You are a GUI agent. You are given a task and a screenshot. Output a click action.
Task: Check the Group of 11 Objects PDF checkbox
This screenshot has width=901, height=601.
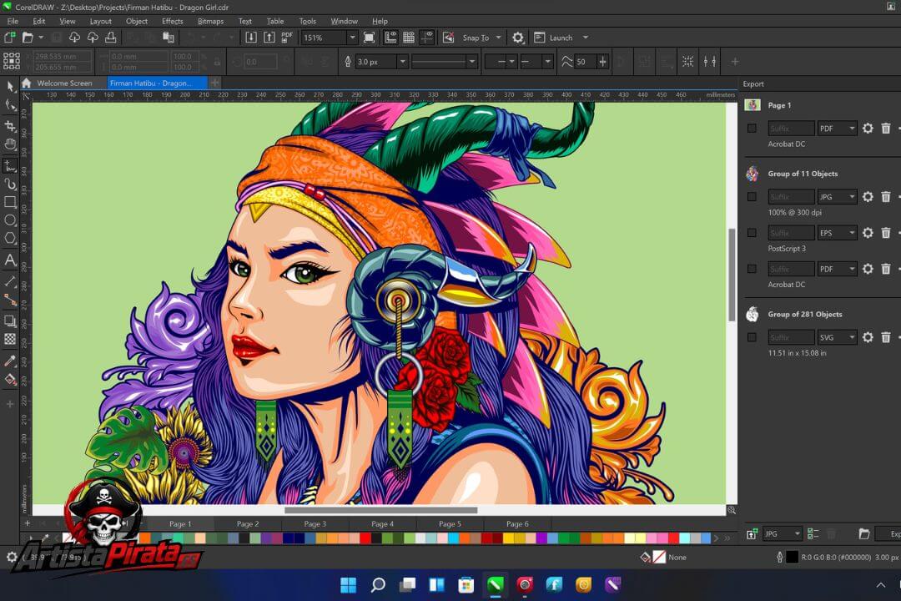(752, 269)
